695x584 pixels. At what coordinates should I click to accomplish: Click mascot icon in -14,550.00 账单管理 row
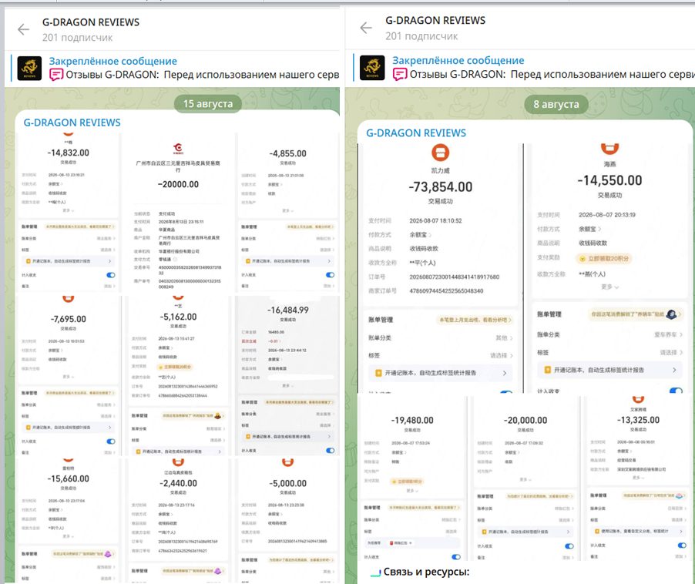(671, 314)
